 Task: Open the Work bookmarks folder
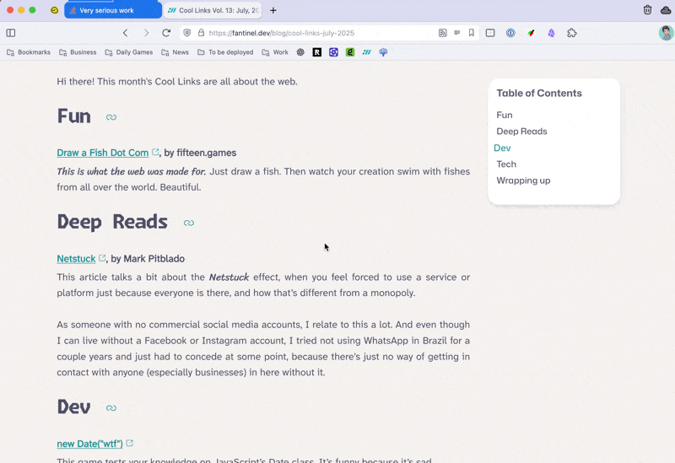275,52
